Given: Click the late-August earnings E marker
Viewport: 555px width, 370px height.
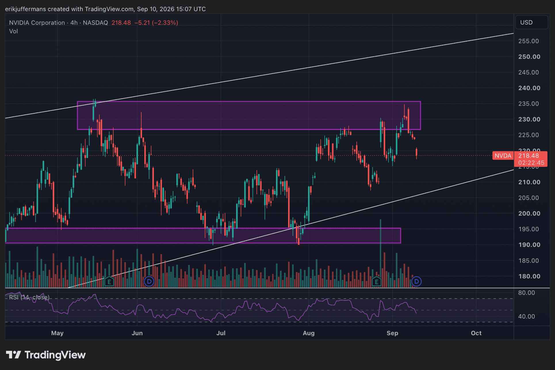Looking at the screenshot, I should click(376, 281).
